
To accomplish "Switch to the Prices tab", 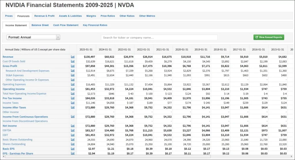I will [9, 16].
